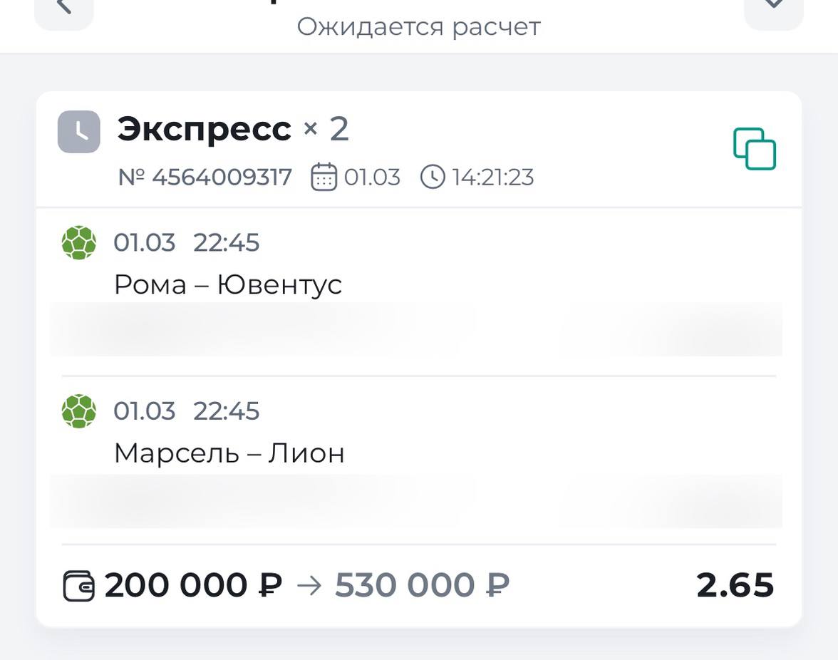Tap the potential payout 530 000 ₽
Screen dimensions: 838x660
422,585
